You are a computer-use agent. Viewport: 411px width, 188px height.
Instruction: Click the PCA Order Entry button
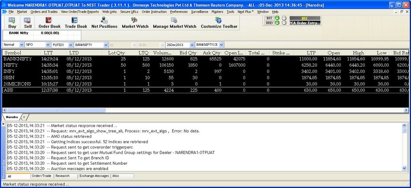[305, 23]
